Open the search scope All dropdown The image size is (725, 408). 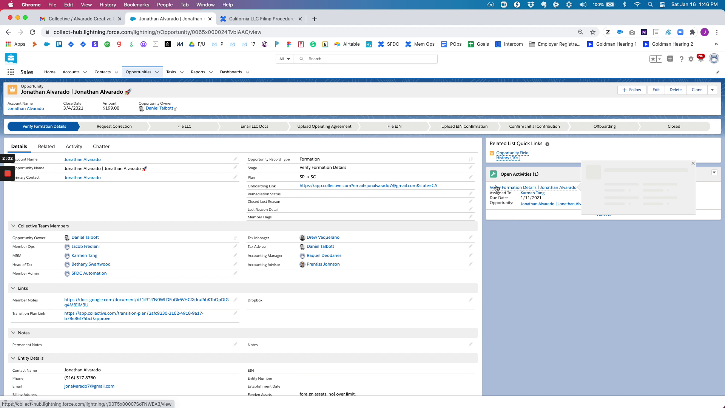(284, 59)
